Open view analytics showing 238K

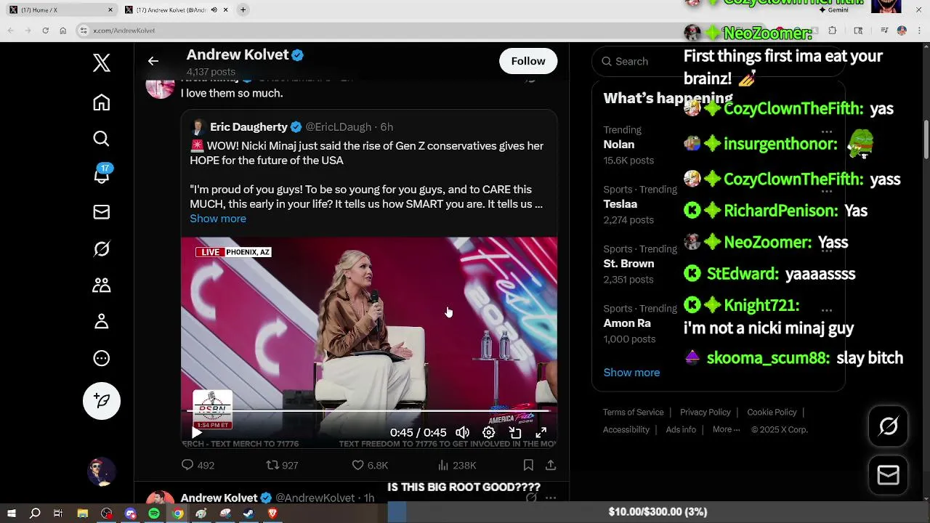(x=443, y=465)
